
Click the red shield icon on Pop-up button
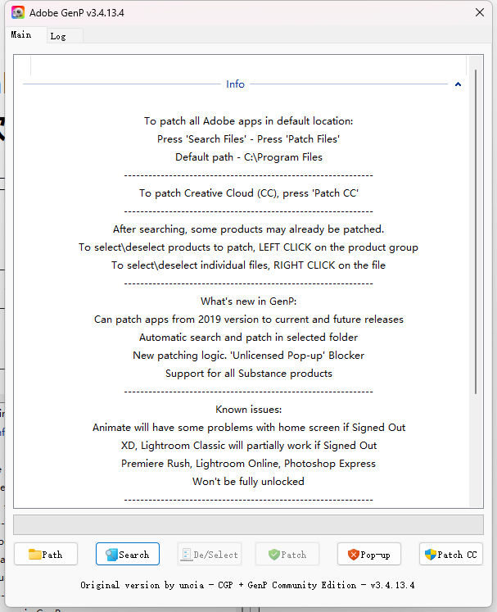click(x=354, y=555)
